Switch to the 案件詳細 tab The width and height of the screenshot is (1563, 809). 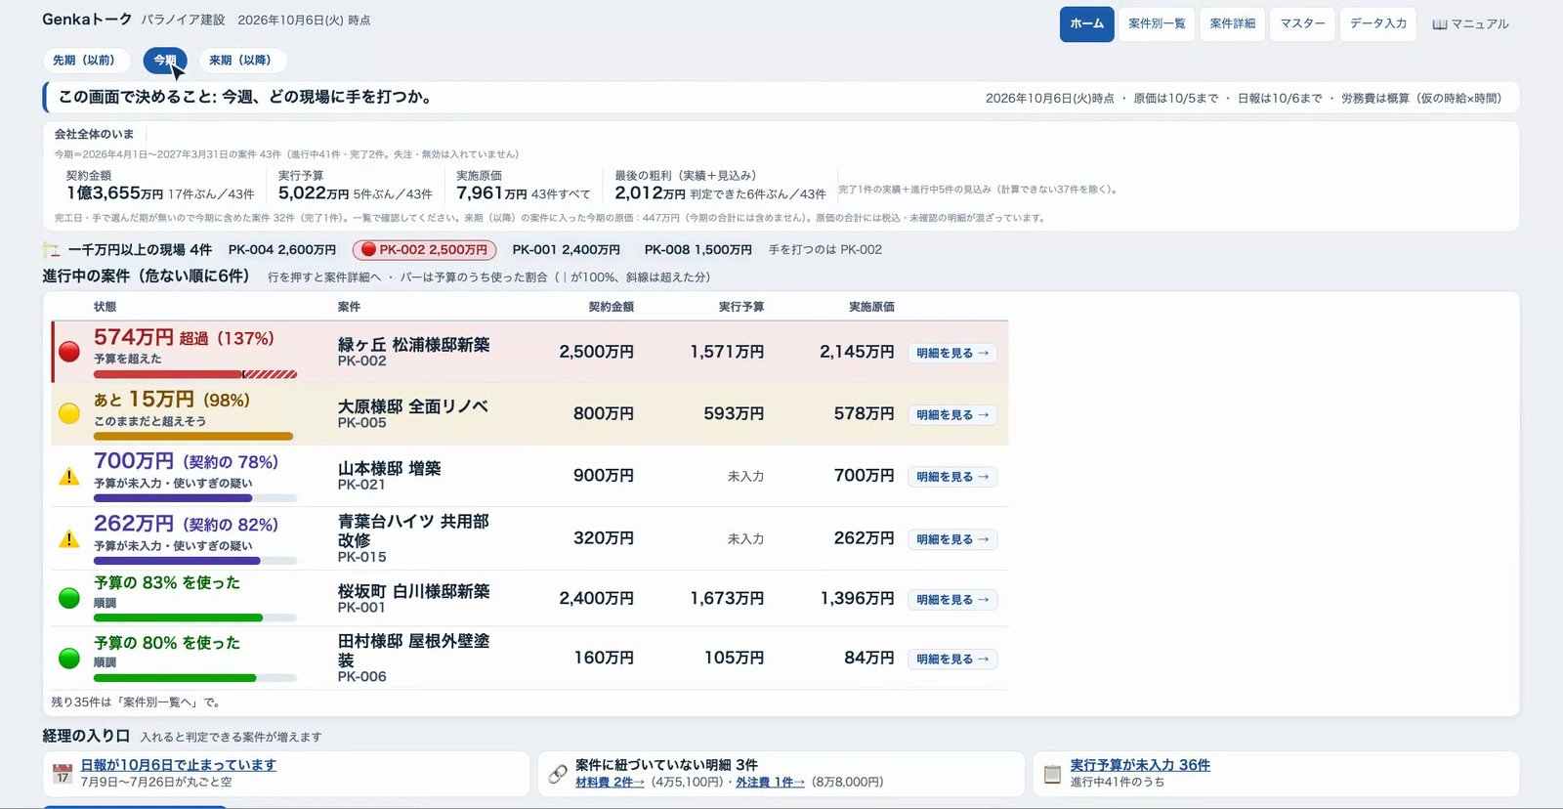click(1233, 24)
